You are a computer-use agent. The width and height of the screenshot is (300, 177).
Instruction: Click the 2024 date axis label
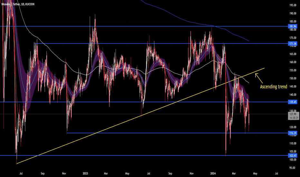pyautogui.click(x=213, y=173)
